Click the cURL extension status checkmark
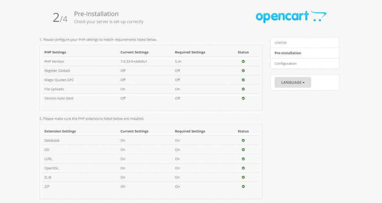Viewport: 382px width, 203px height. [x=243, y=159]
